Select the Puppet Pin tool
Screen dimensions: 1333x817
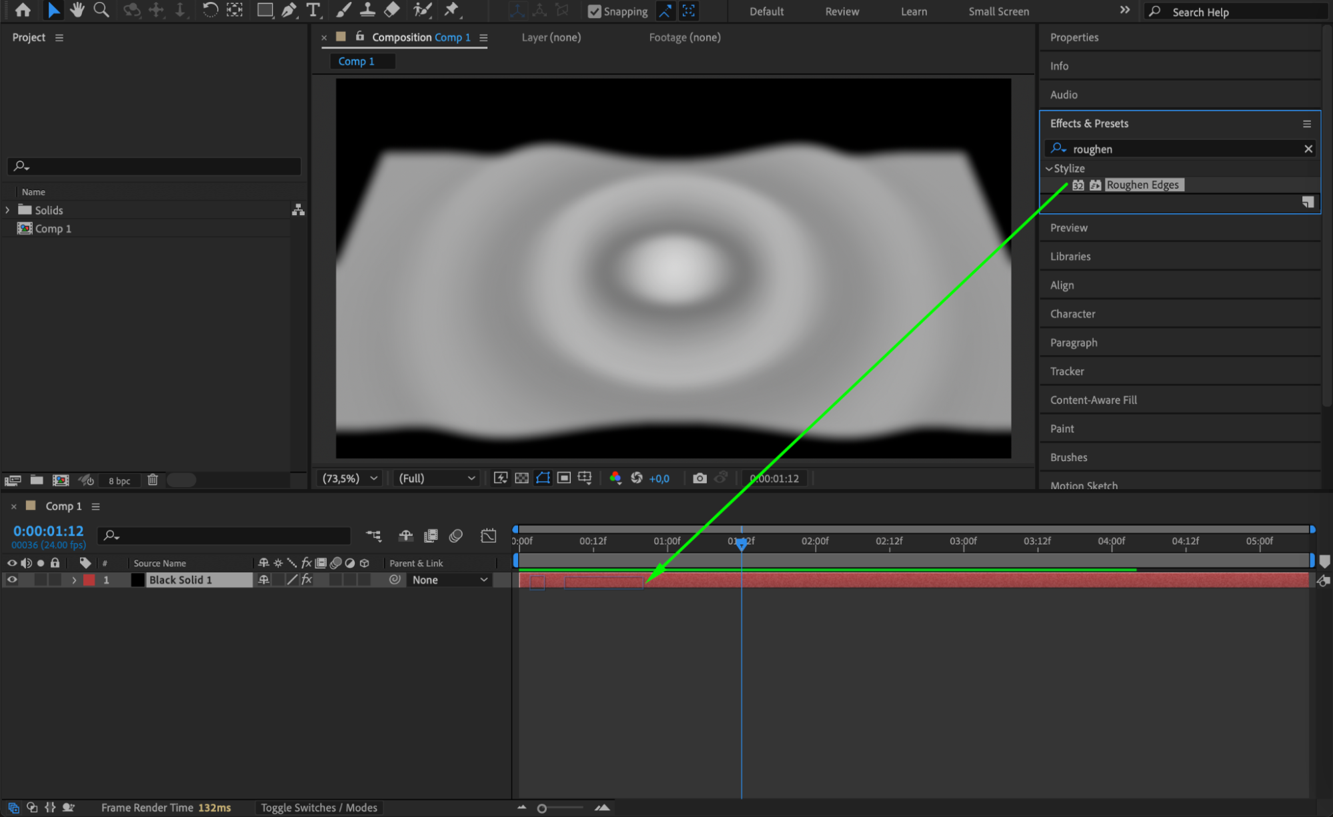(451, 10)
